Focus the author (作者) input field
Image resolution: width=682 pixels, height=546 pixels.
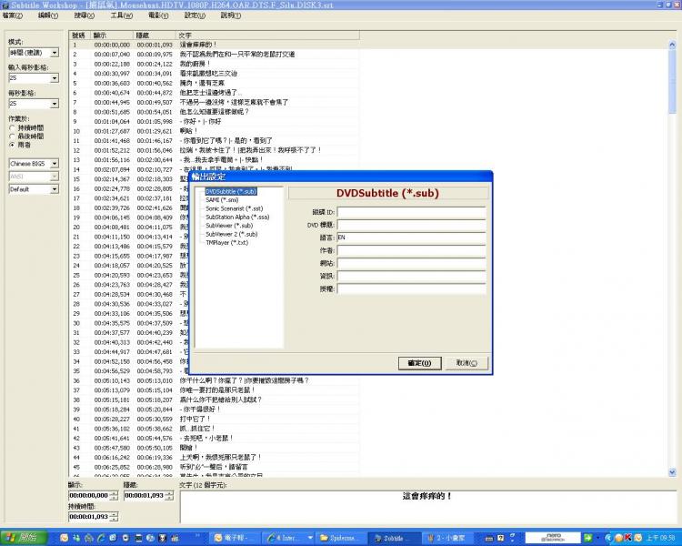[411, 250]
